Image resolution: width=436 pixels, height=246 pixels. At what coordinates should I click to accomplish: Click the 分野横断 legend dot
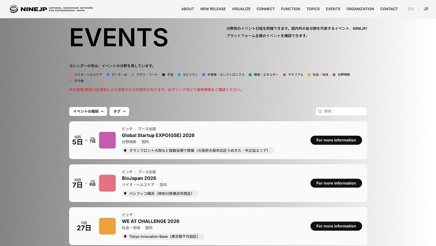pyautogui.click(x=334, y=75)
